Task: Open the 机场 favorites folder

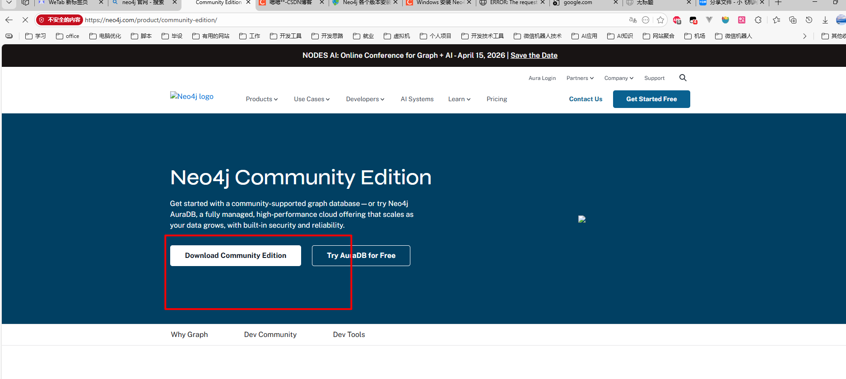Action: tap(695, 36)
